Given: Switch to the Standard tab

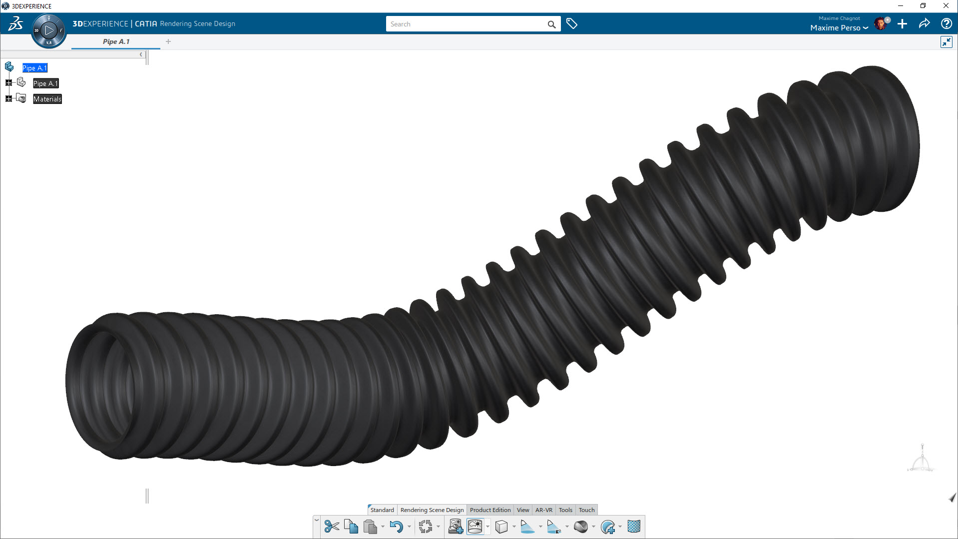Looking at the screenshot, I should tap(382, 510).
